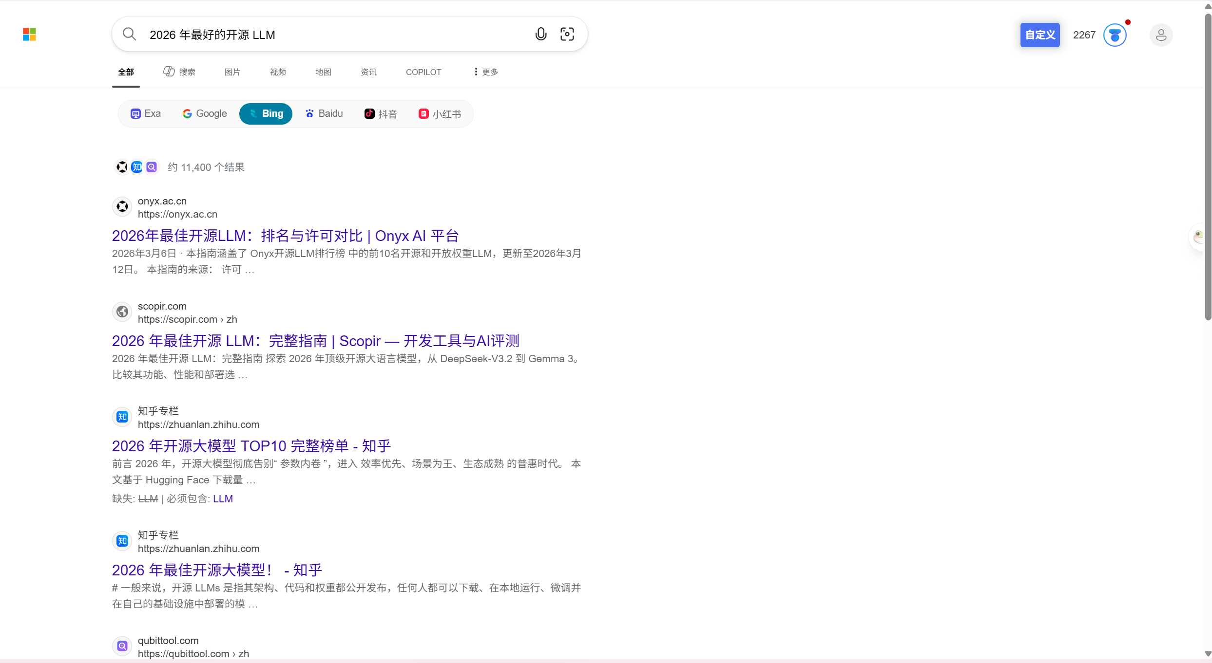Switch to 抖音 search

(381, 114)
